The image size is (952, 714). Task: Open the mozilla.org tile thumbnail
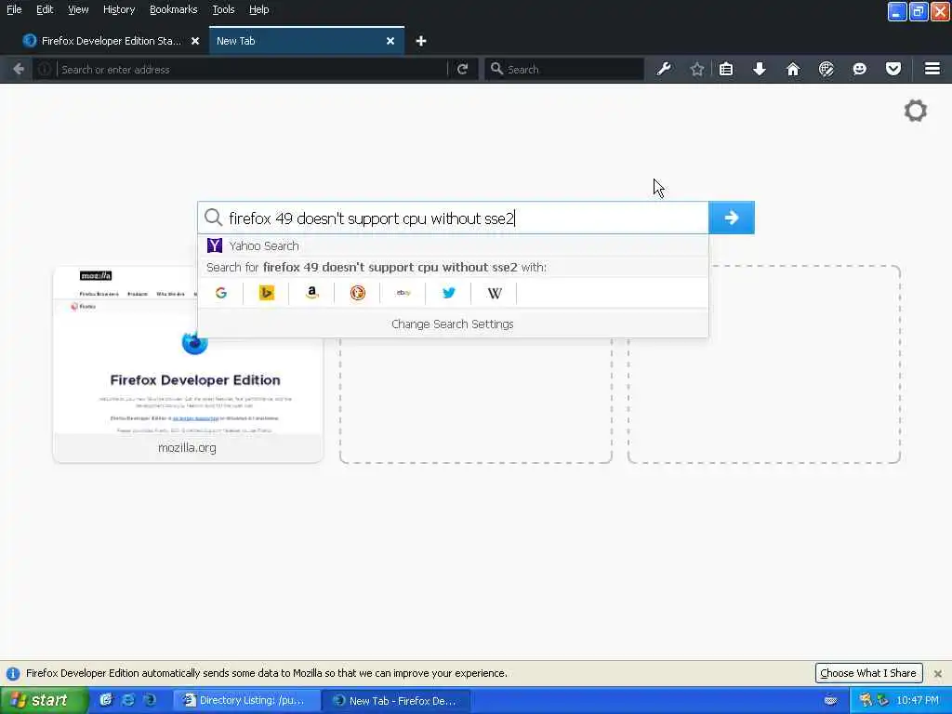tap(188, 364)
